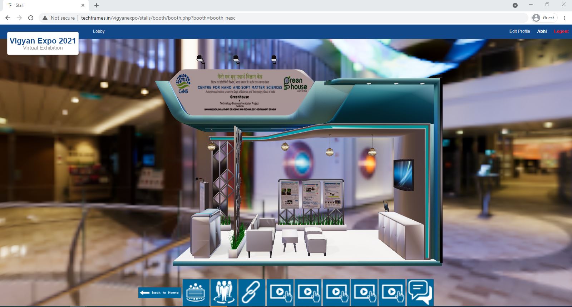Go to the Lobby menu item
572x307 pixels.
(x=99, y=31)
